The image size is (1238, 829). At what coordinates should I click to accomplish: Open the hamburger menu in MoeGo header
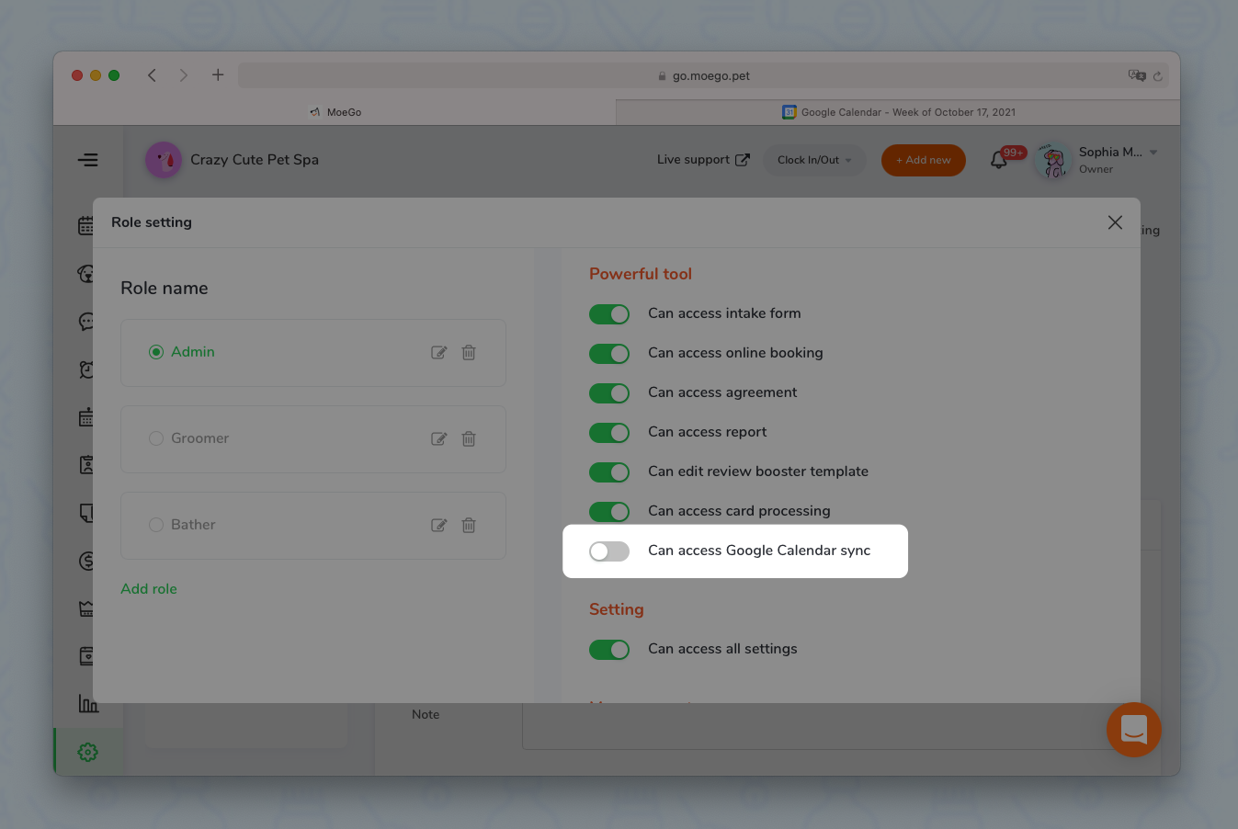coord(88,160)
